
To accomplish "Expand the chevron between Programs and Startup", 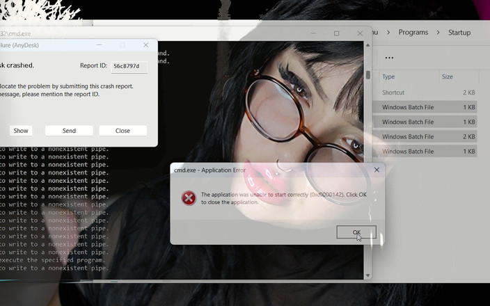I will [x=438, y=32].
